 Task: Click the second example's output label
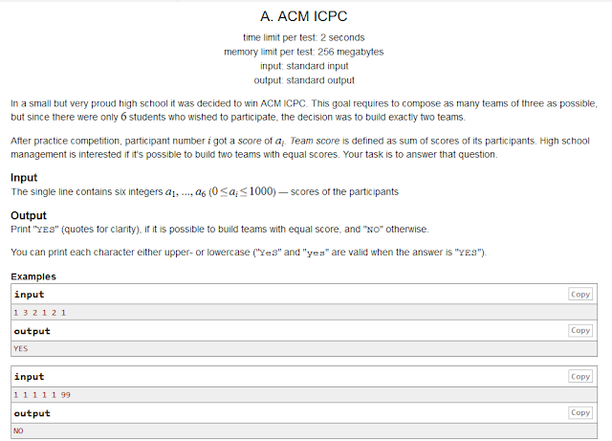(32, 413)
